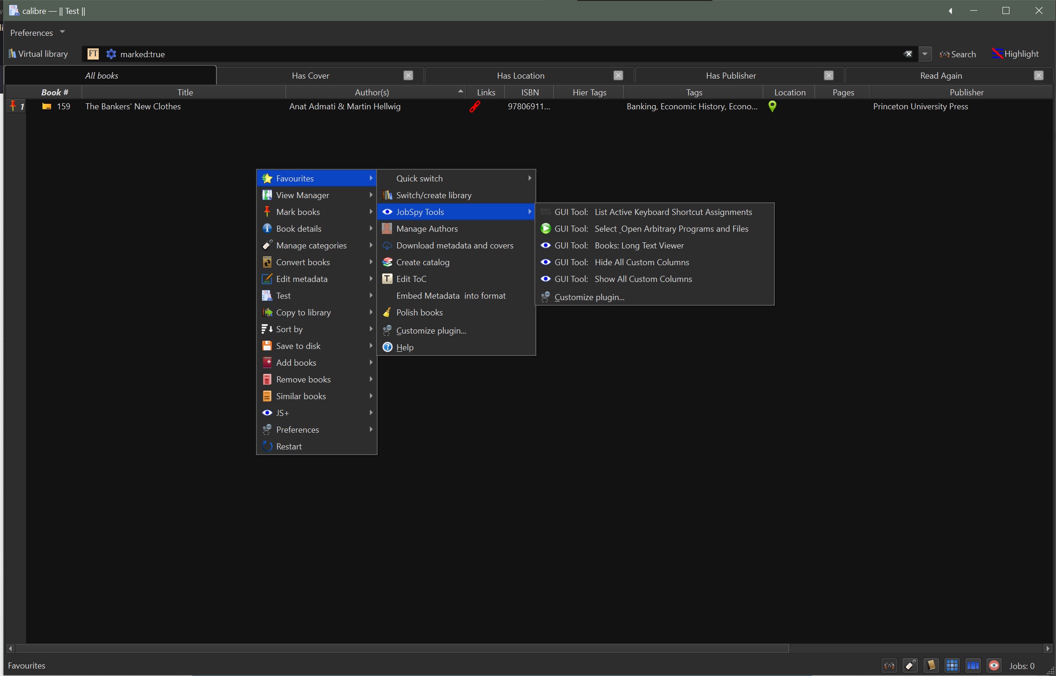Choose Books: Long Text Viewer GUI tool

655,246
